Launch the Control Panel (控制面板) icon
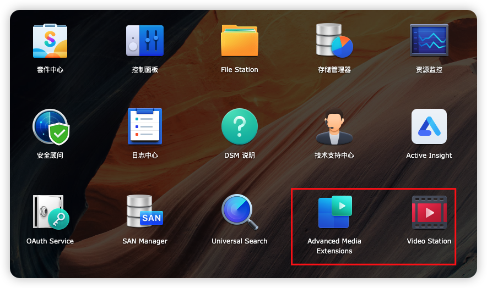Image resolution: width=487 pixels, height=288 pixels. (145, 41)
